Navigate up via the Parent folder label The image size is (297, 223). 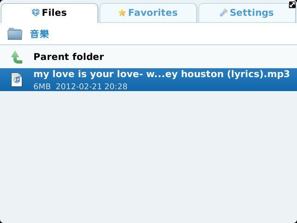(x=69, y=57)
